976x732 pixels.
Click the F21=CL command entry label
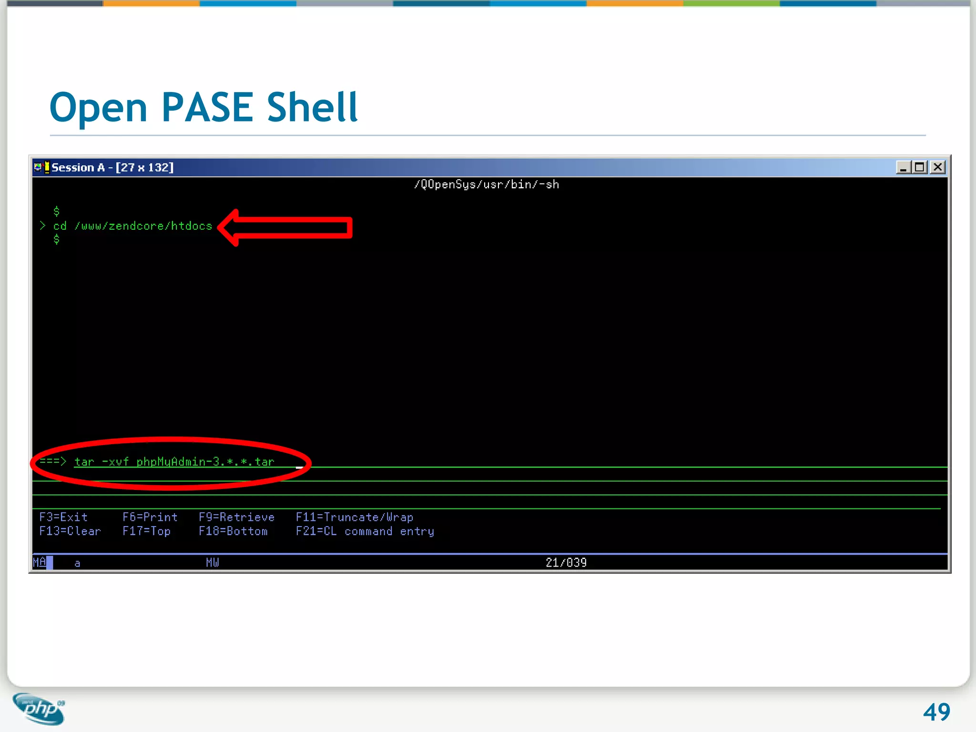coord(365,531)
